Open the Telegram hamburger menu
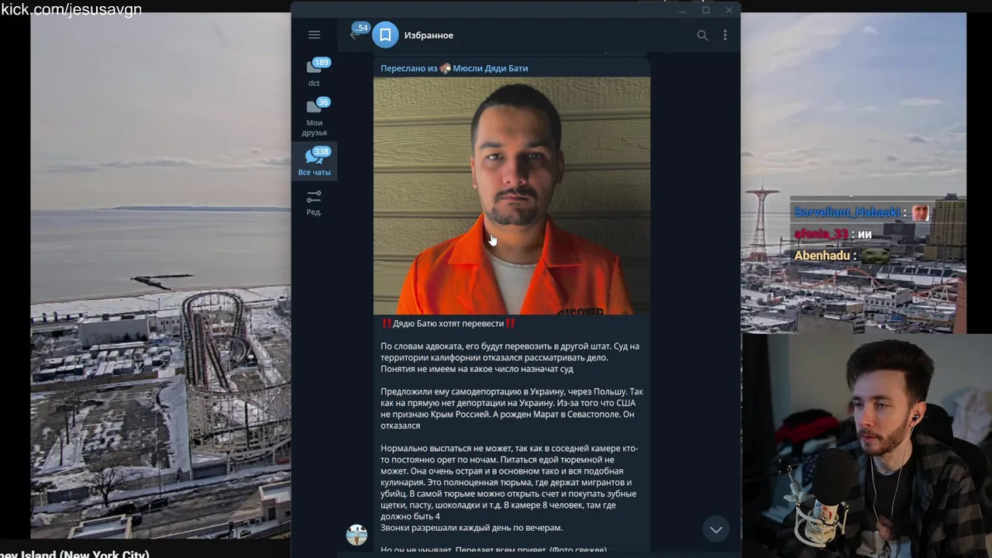Viewport: 992px width, 558px height. tap(314, 35)
